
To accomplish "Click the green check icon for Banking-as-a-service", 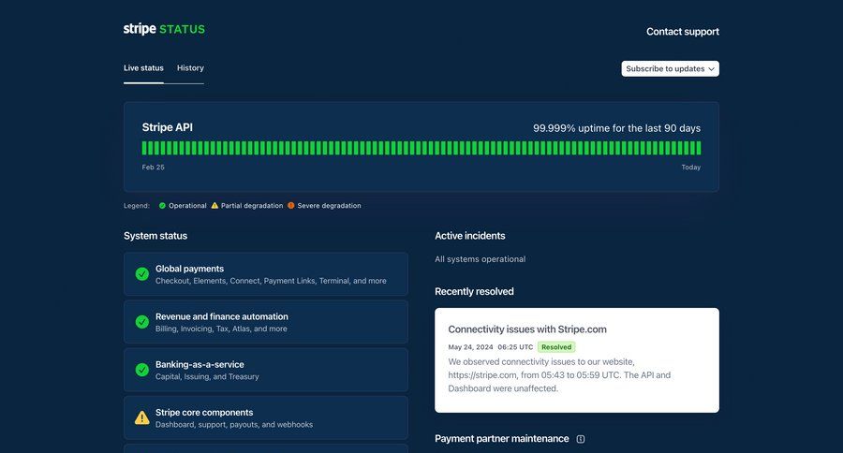I will tap(142, 370).
